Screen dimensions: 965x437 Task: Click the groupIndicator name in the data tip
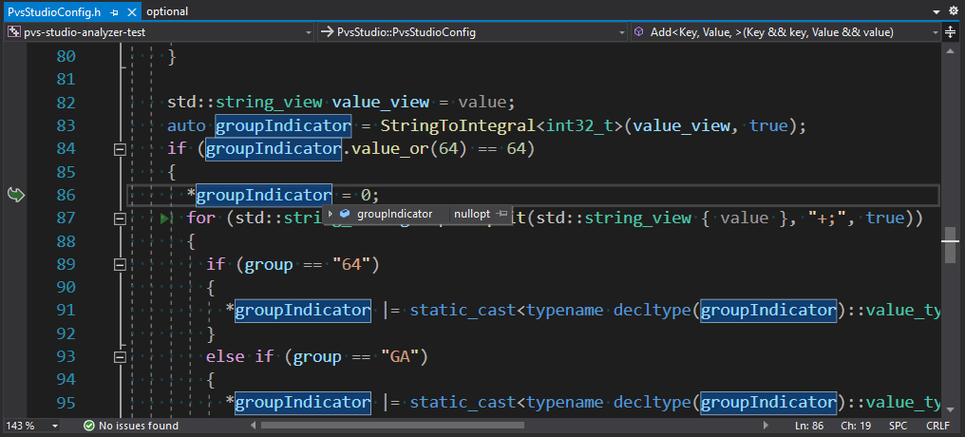pyautogui.click(x=394, y=214)
